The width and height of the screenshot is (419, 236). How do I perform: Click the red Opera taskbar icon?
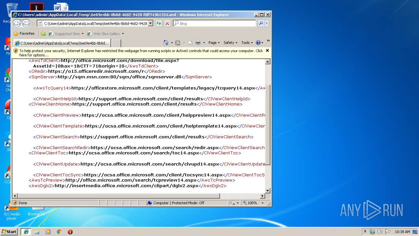70,232
